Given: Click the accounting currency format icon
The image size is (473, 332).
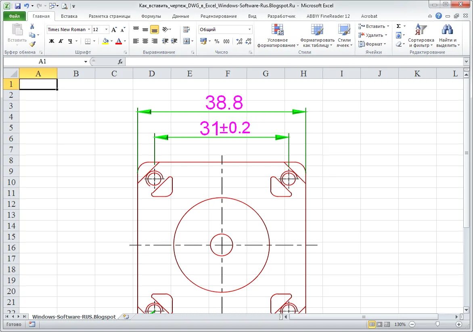Looking at the screenshot, I should (x=203, y=41).
